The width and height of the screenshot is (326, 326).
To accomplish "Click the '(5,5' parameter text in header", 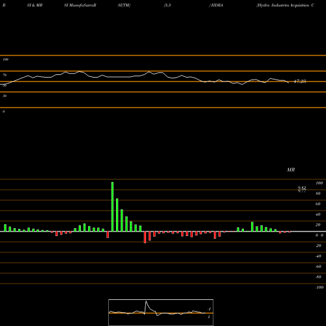I will tap(168, 5).
